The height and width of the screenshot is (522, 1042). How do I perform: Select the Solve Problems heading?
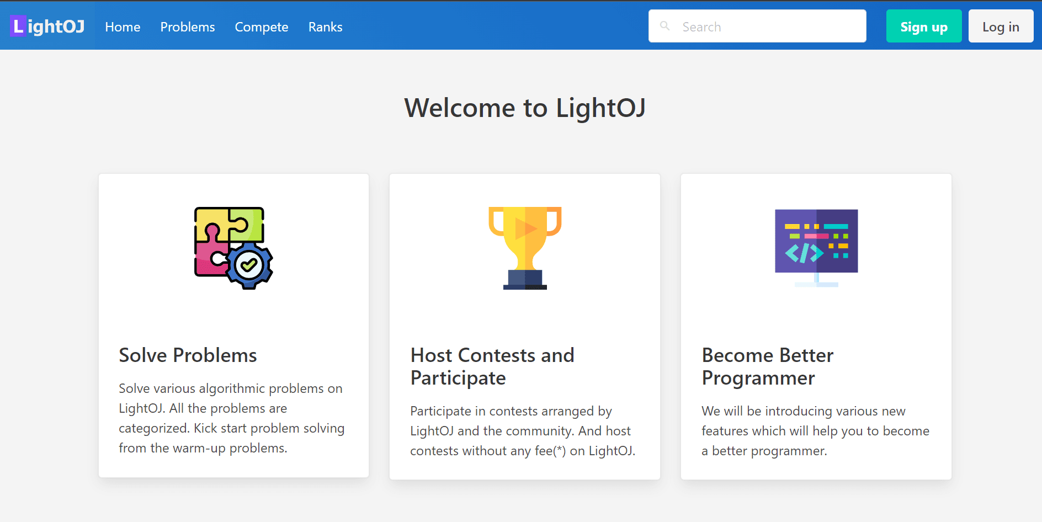pyautogui.click(x=188, y=355)
